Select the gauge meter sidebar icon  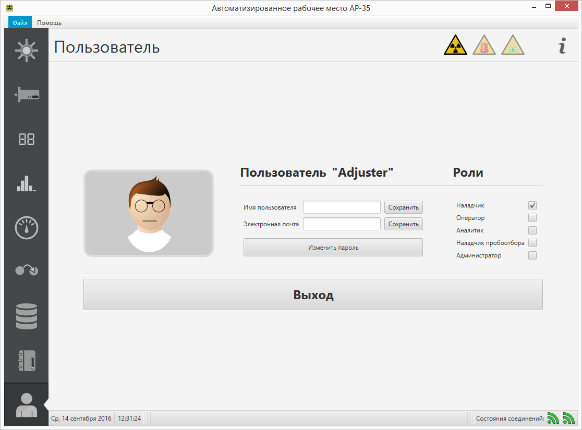pos(26,228)
